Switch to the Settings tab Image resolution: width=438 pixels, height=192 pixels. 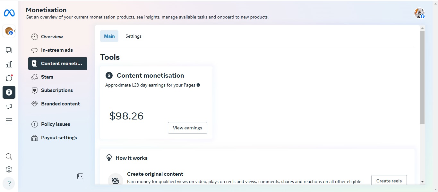(x=133, y=36)
